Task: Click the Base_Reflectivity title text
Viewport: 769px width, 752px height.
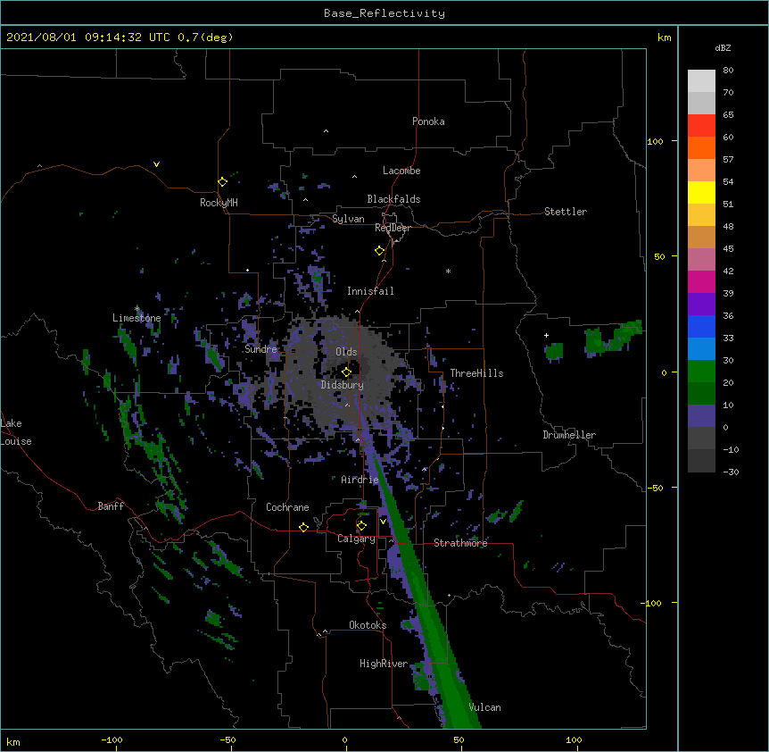Action: 384,13
